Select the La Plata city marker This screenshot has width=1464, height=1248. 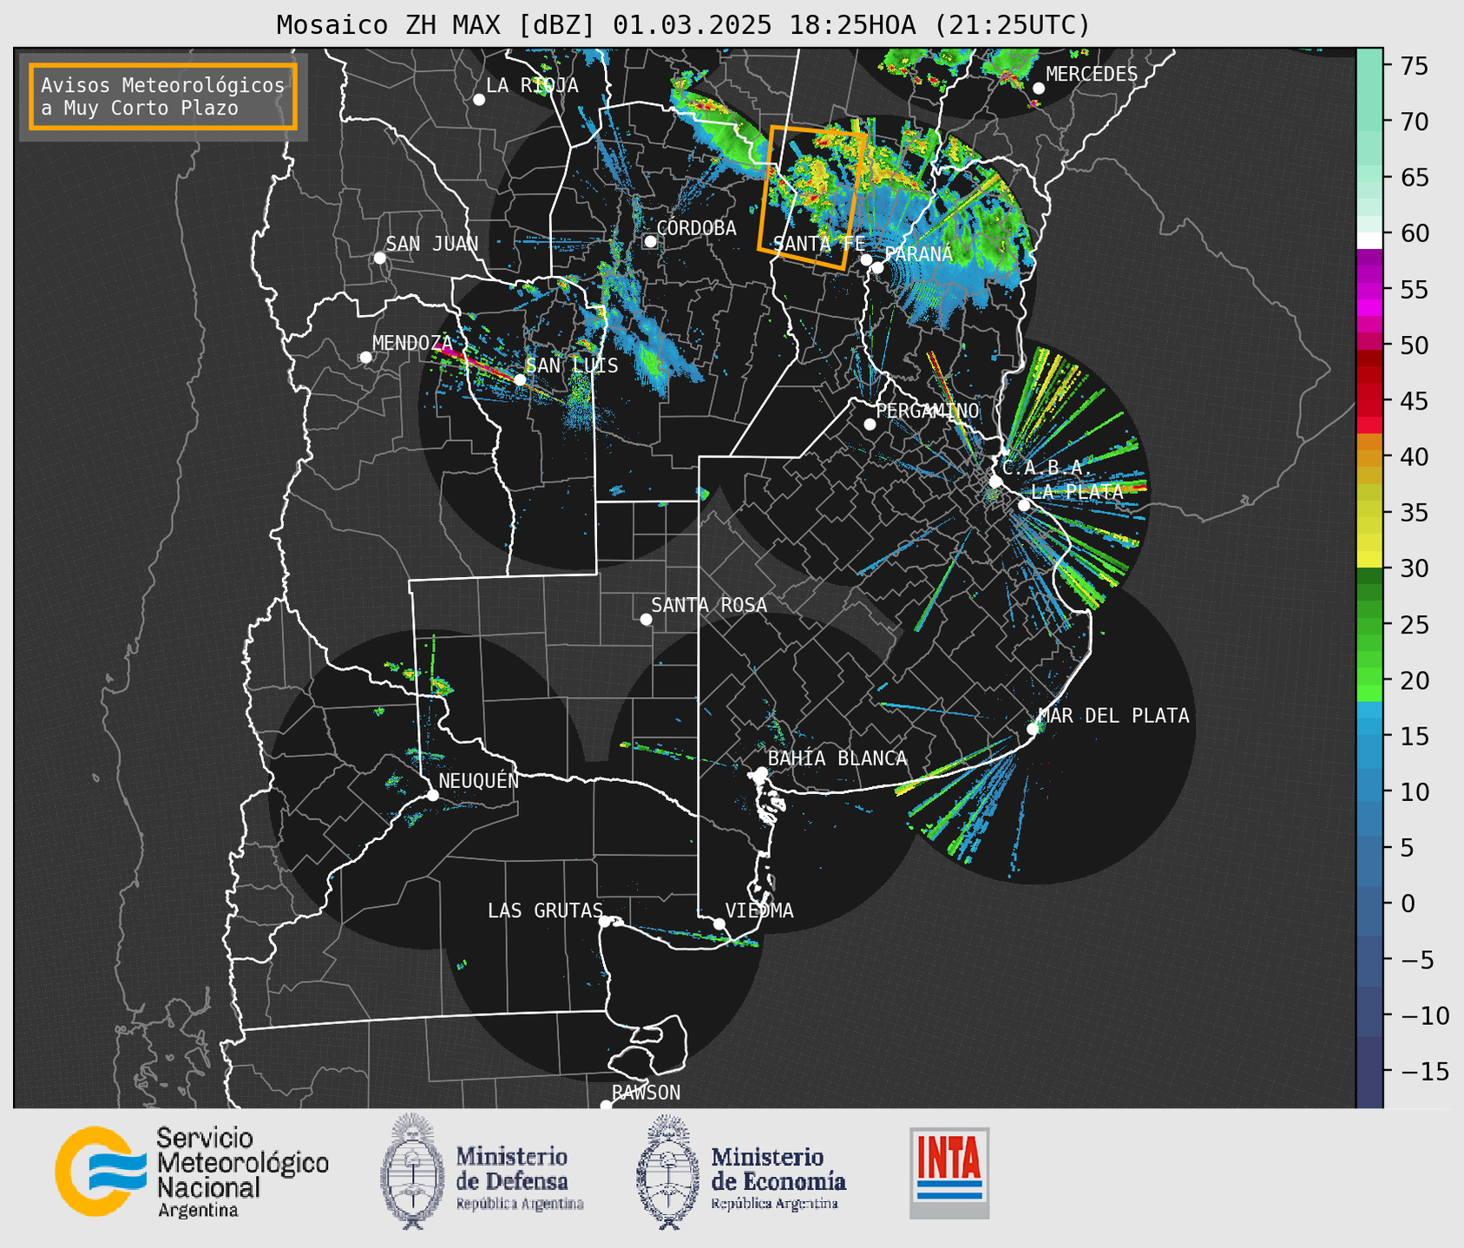tap(1024, 505)
